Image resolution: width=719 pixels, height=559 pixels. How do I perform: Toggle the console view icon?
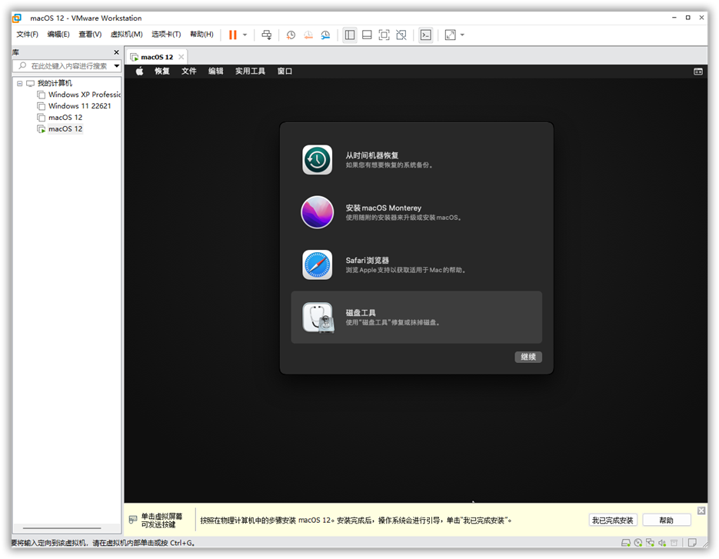coord(425,35)
